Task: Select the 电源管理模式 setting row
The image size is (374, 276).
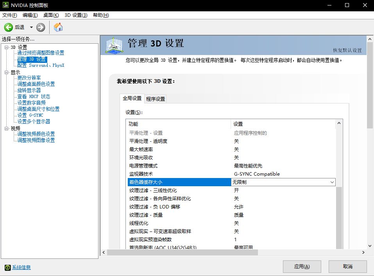Action: (x=232, y=166)
